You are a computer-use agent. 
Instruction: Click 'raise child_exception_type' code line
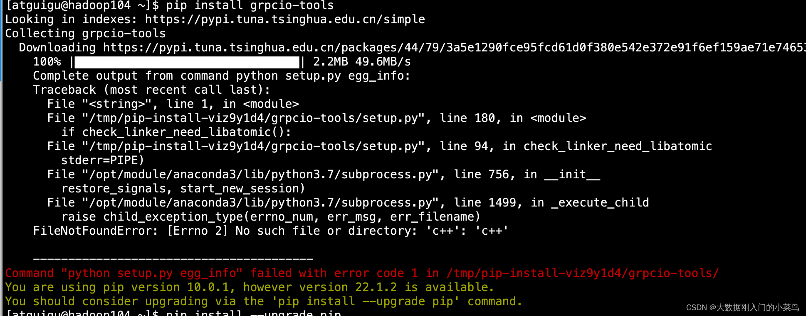tap(271, 217)
